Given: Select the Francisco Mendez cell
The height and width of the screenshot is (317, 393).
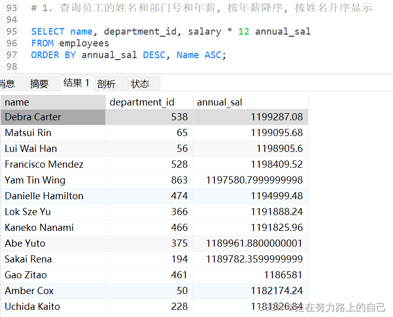Looking at the screenshot, I should 53,165.
